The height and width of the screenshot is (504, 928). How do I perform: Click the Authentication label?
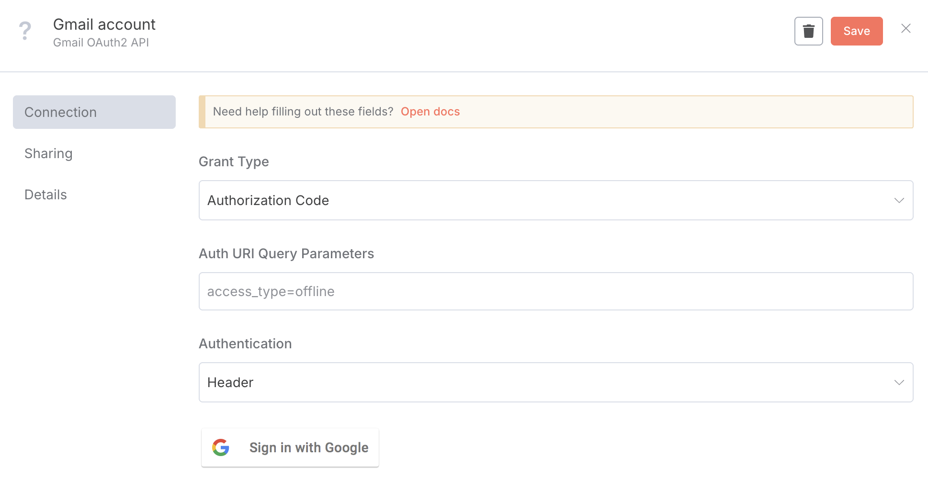pyautogui.click(x=245, y=344)
